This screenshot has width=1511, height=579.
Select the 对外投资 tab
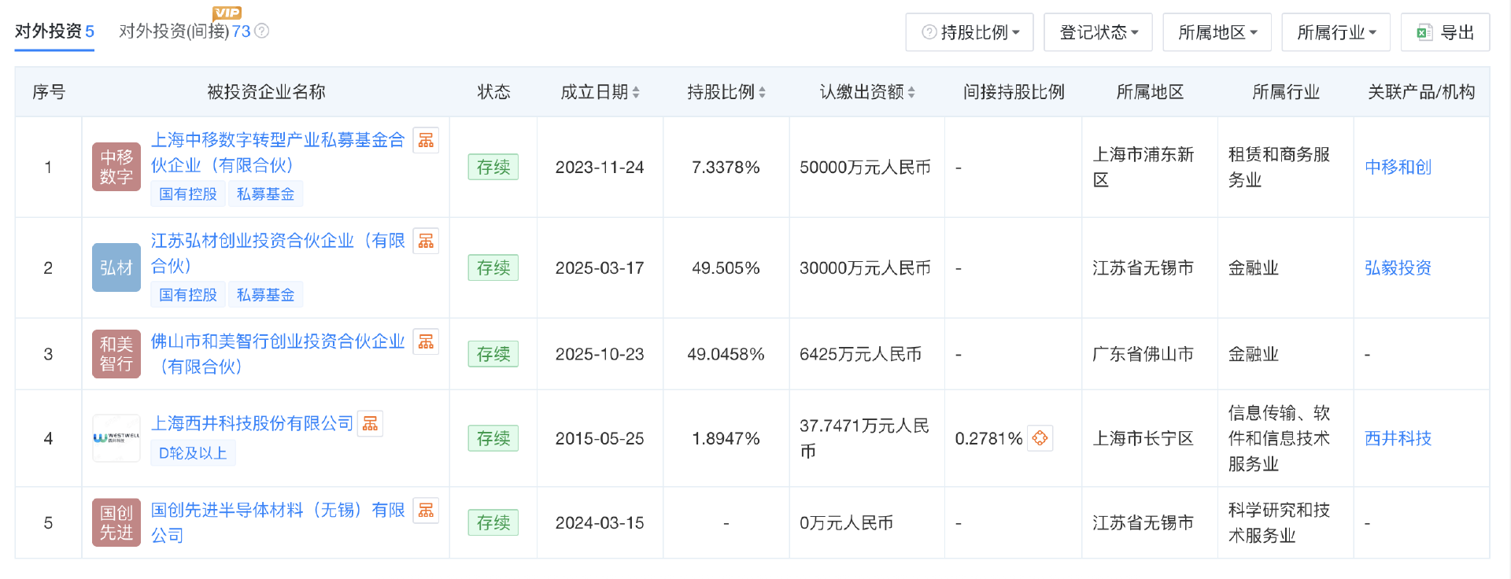[54, 31]
